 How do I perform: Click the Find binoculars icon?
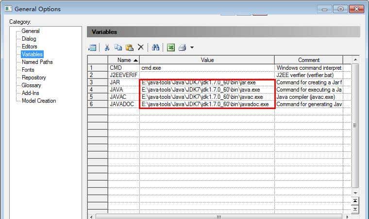coord(155,47)
